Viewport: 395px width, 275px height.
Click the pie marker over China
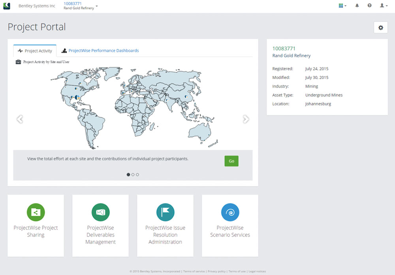tap(186, 96)
